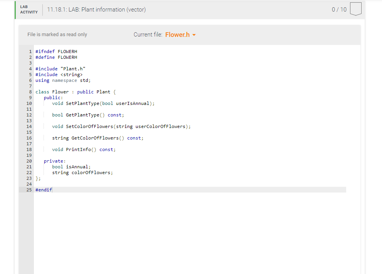This screenshot has height=274, width=382.
Task: Select the #include "Plant.h" line
Action: (60, 68)
